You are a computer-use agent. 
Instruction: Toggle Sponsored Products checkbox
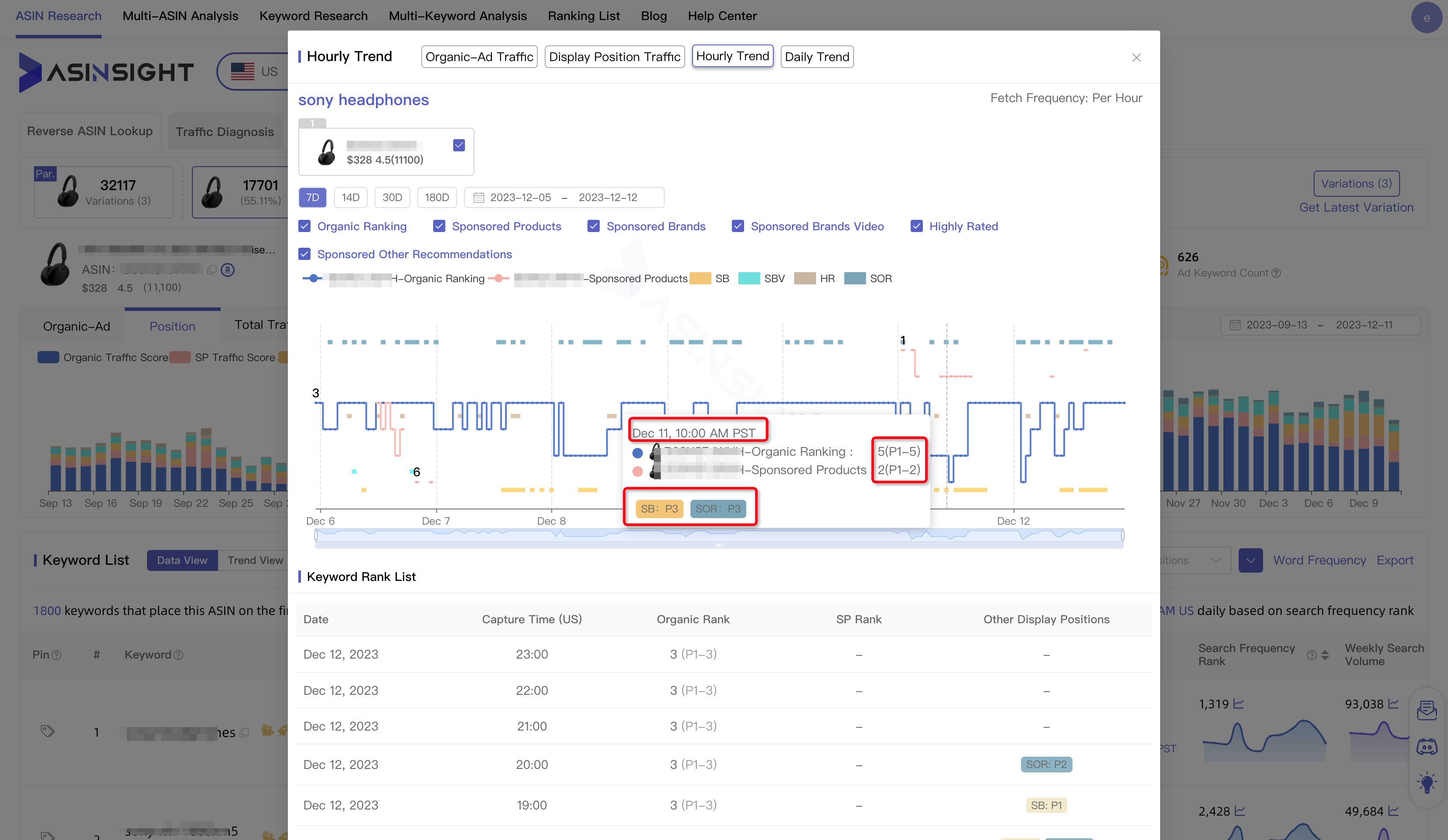point(439,226)
